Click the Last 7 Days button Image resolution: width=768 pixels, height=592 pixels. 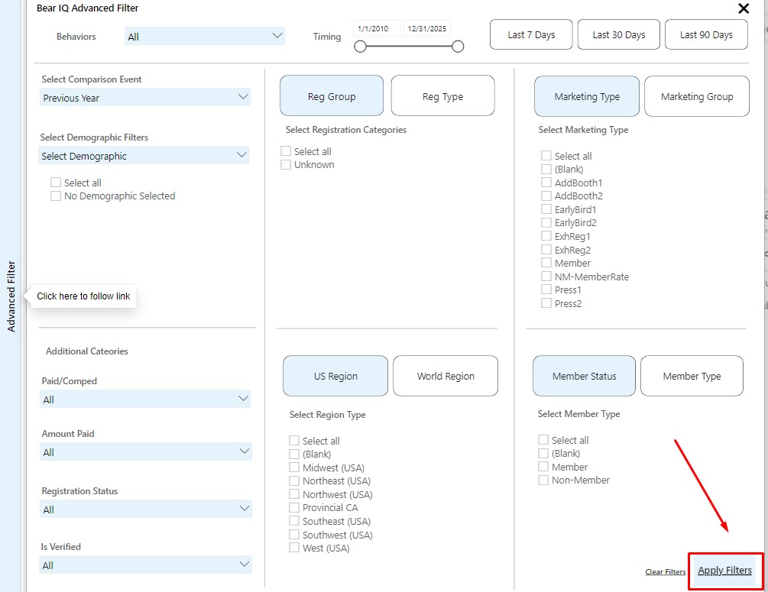(x=531, y=35)
